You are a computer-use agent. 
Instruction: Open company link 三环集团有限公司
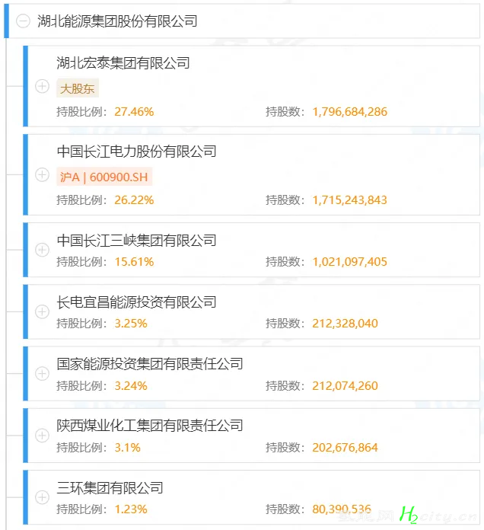(110, 487)
